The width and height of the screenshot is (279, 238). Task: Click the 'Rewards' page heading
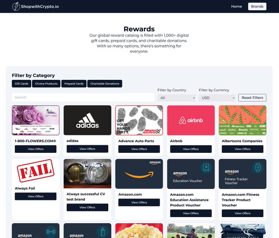139,29
